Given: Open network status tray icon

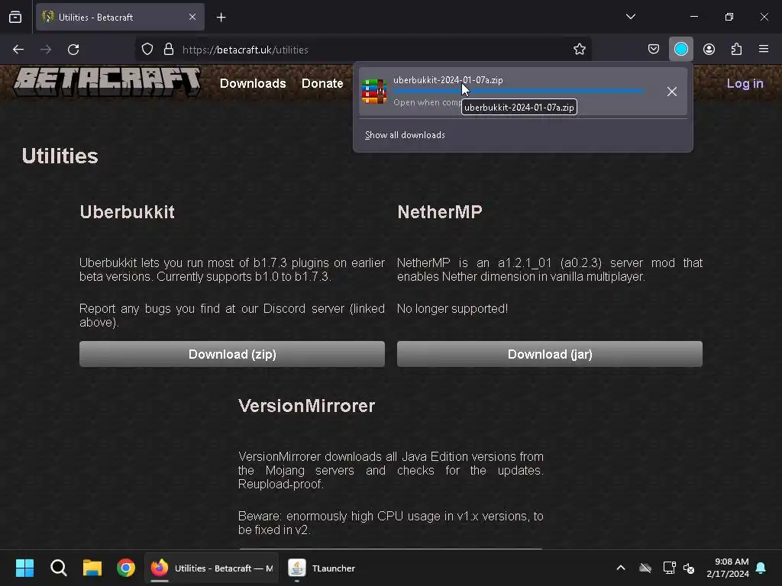Looking at the screenshot, I should coord(669,568).
